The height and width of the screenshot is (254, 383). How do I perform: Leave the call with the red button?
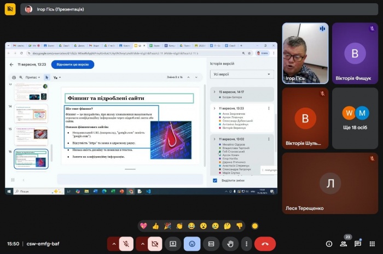265,244
